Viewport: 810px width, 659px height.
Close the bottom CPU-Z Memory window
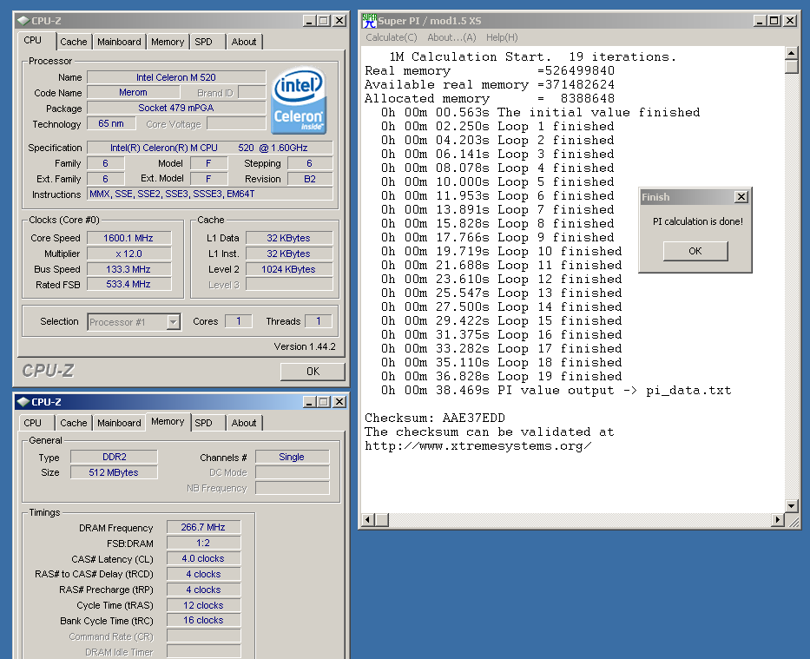pos(339,402)
